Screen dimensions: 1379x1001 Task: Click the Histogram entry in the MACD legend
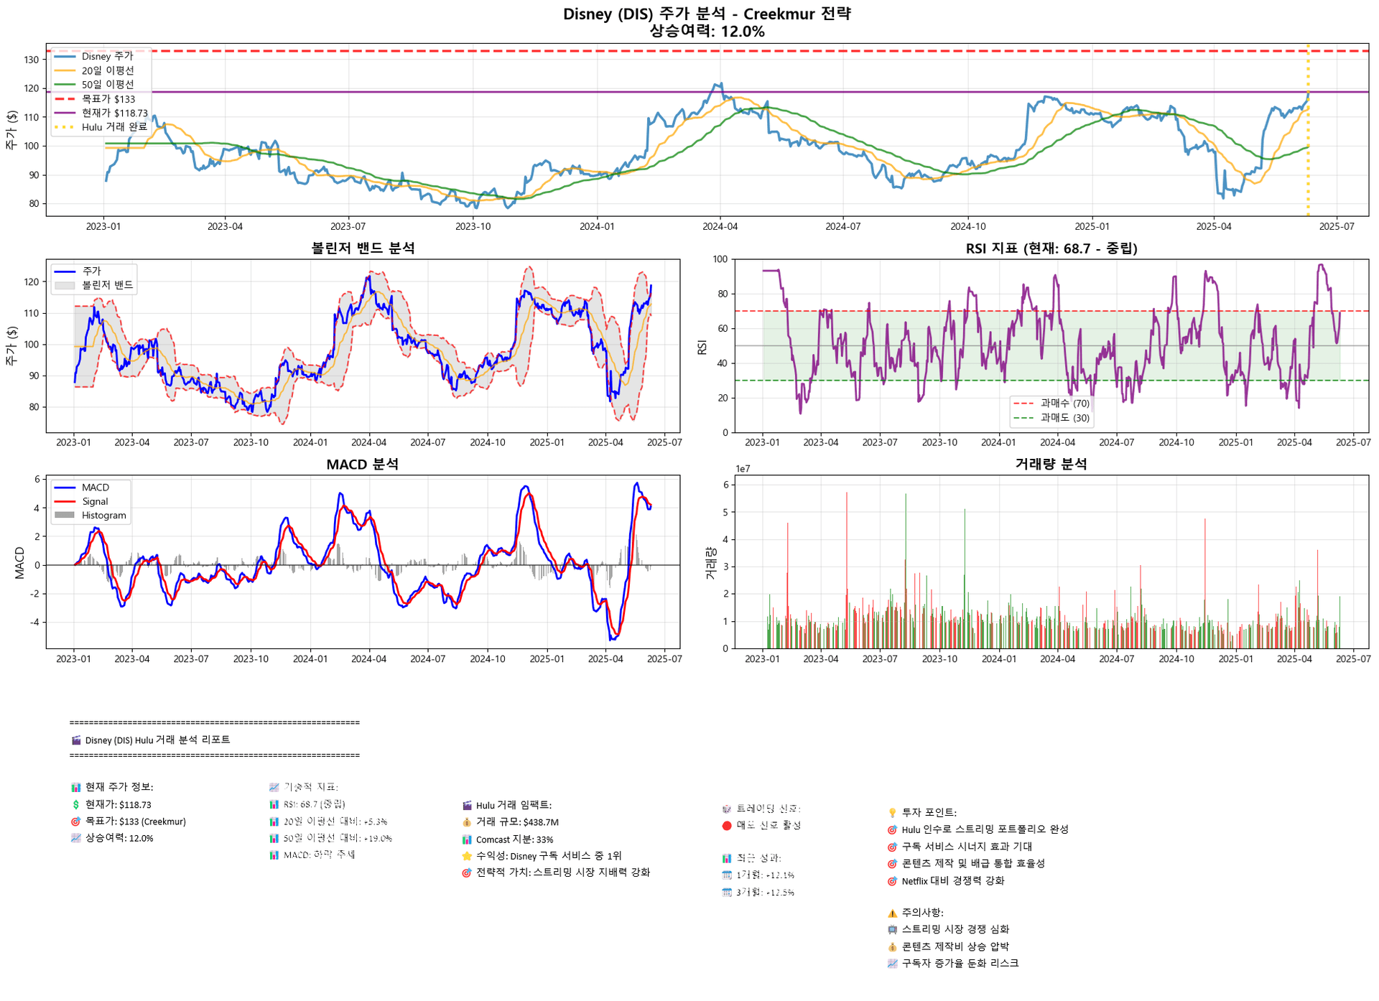coord(103,516)
